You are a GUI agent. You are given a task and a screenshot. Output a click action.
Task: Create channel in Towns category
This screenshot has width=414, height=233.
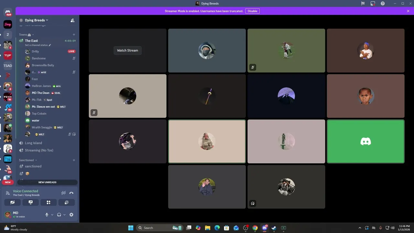pyautogui.click(x=74, y=35)
